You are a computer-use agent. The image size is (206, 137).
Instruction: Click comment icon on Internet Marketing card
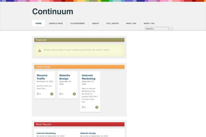[x=83, y=107]
